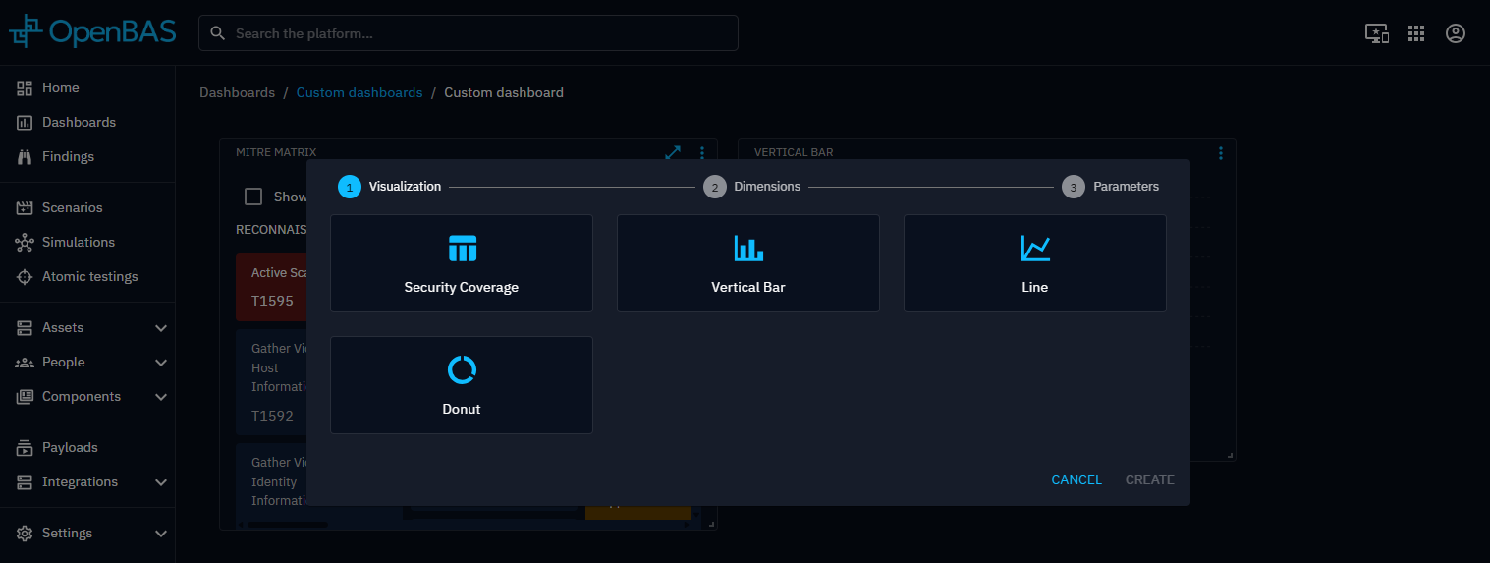Go to Scenarios in sidebar
Image resolution: width=1490 pixels, height=563 pixels.
72,207
